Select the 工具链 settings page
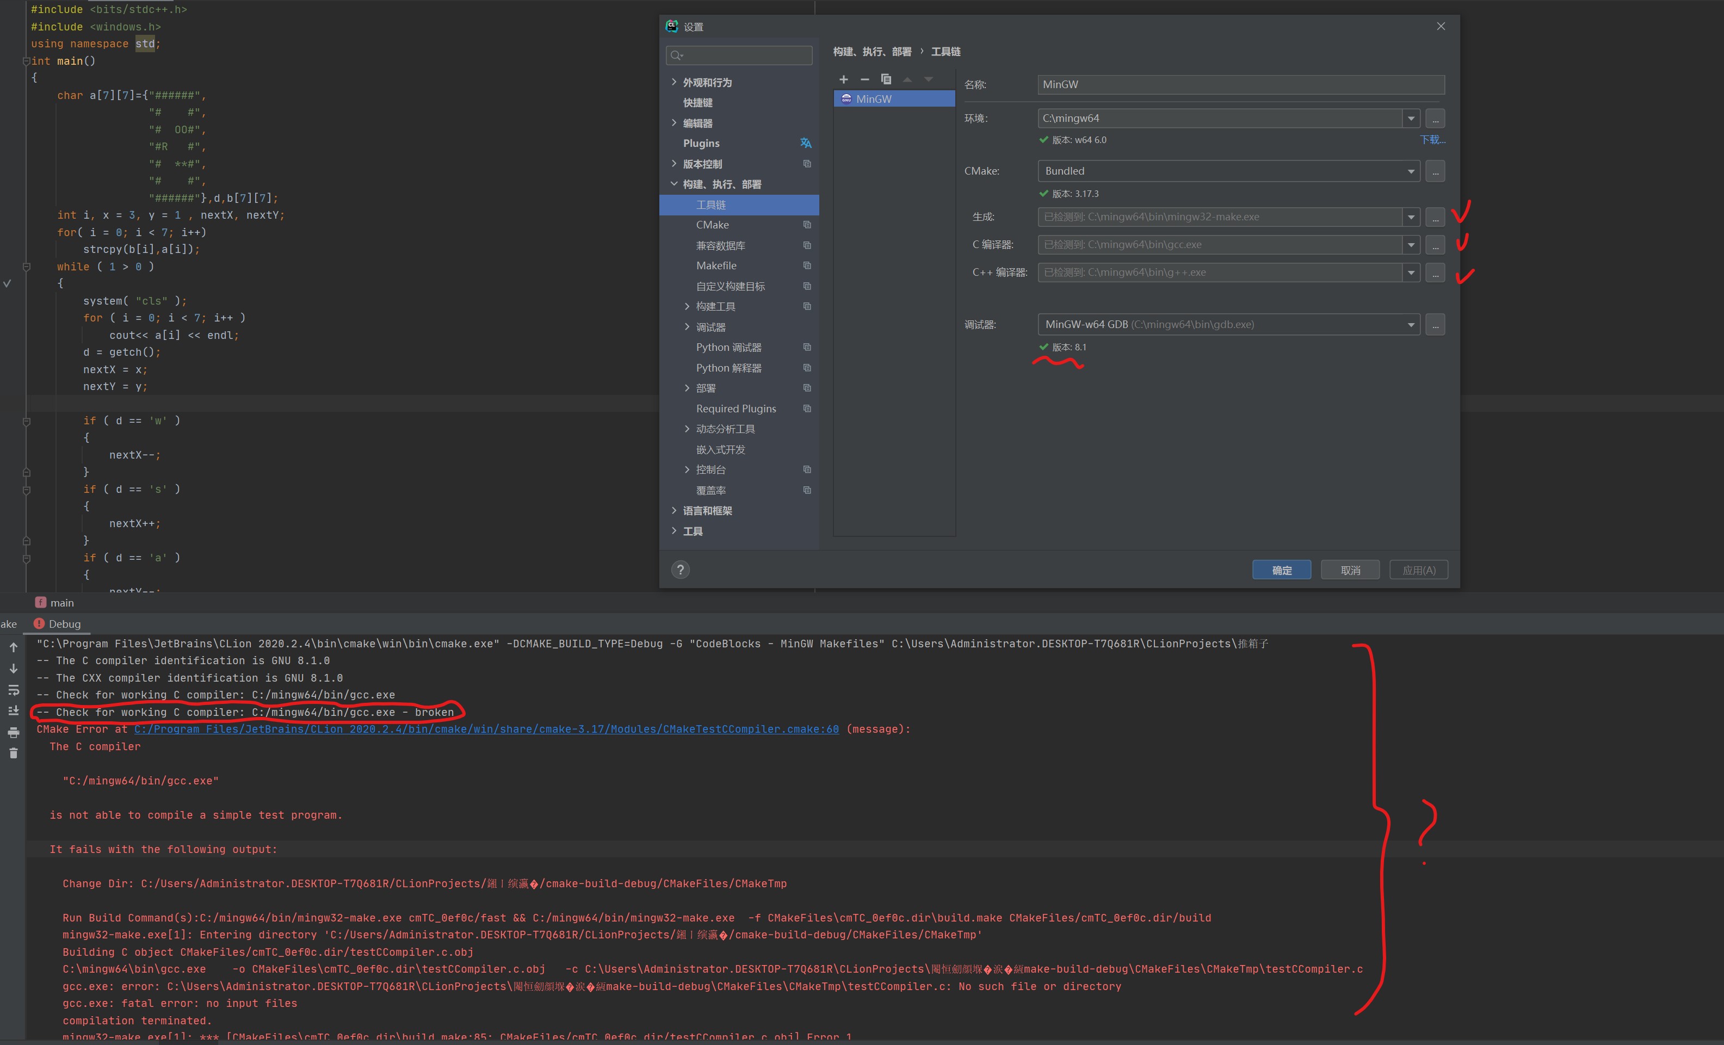The width and height of the screenshot is (1724, 1045). point(739,205)
